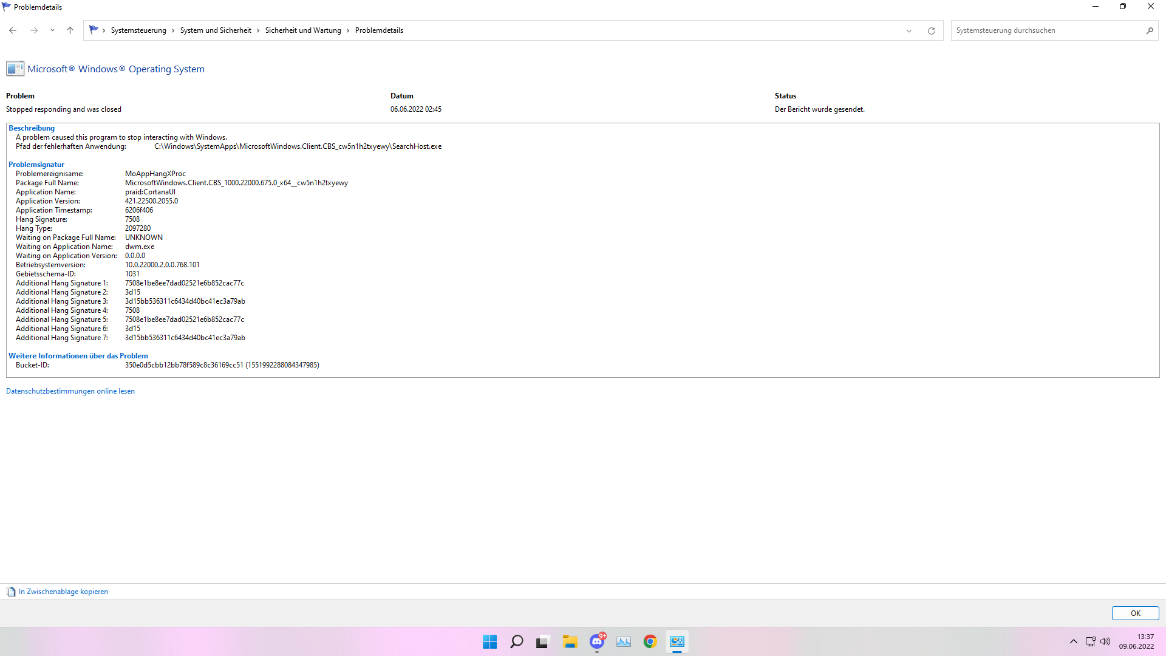
Task: Launch Google Chrome from the taskbar
Action: click(x=649, y=641)
